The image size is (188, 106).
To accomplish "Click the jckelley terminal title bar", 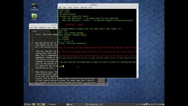I will click(x=94, y=5).
